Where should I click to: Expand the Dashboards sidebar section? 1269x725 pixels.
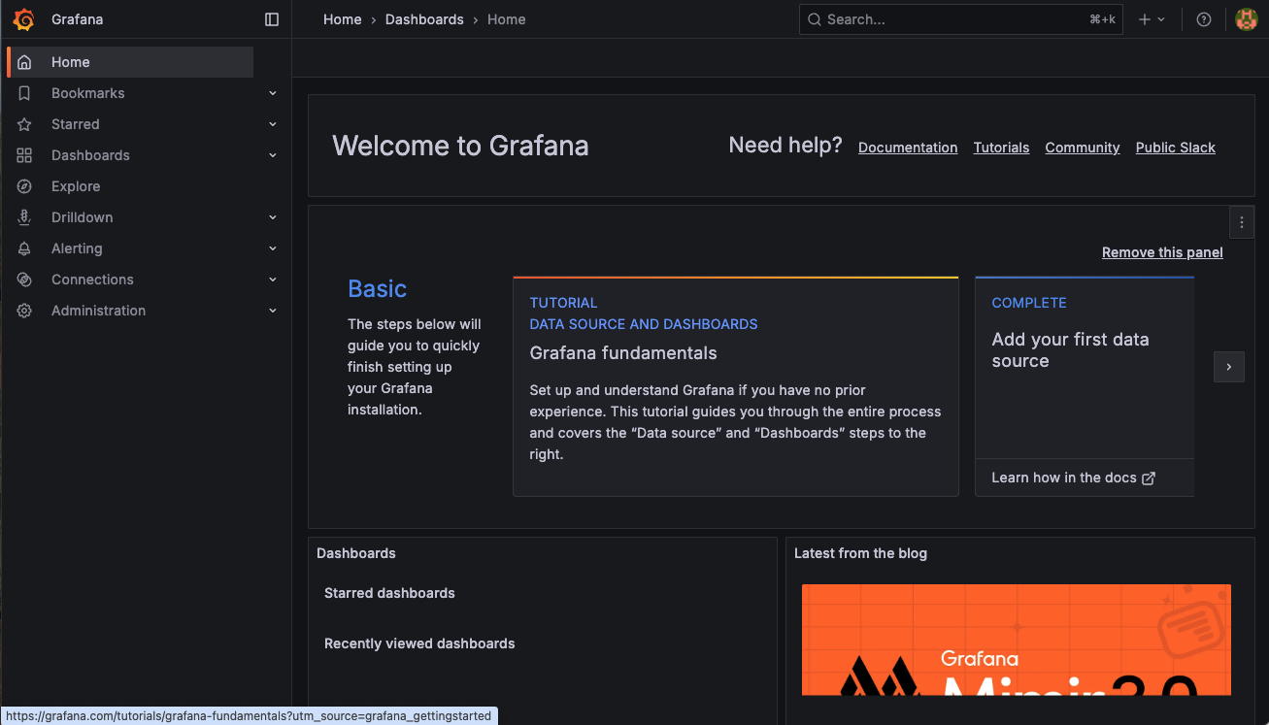tap(273, 154)
